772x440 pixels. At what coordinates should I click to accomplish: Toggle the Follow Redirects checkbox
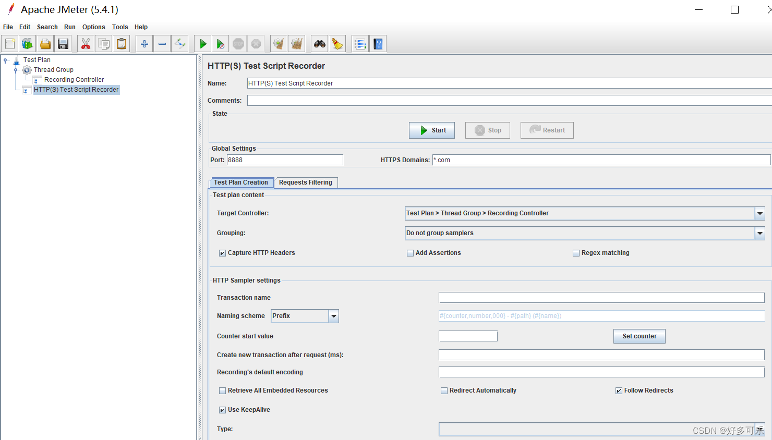(619, 390)
